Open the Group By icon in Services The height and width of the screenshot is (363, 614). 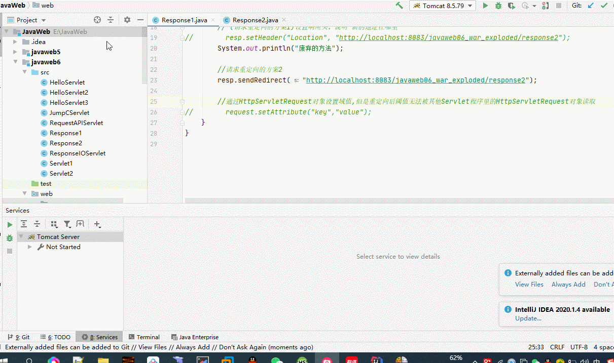coord(54,224)
